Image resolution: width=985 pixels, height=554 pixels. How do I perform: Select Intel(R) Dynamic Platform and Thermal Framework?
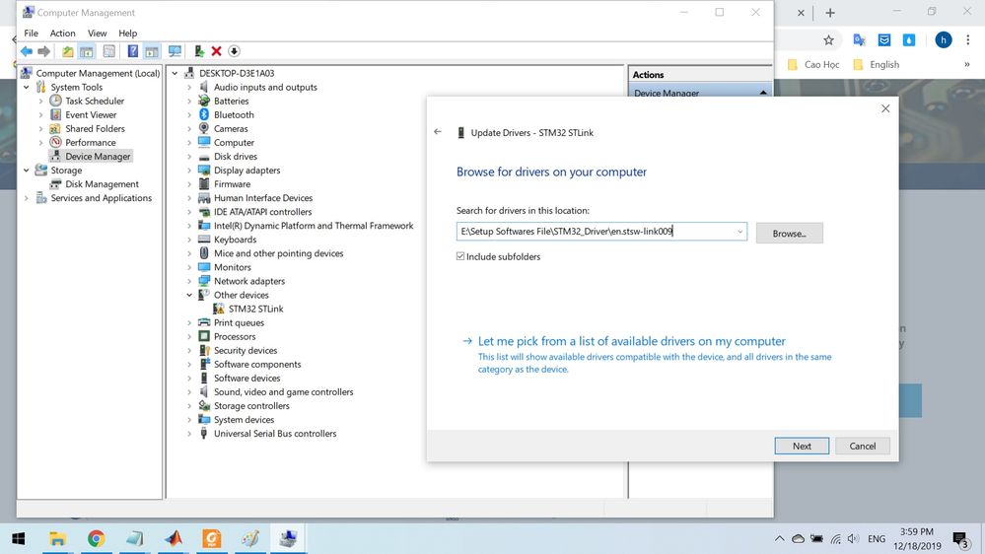coord(314,226)
